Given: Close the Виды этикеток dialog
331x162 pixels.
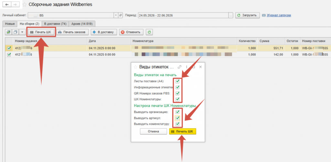Looking at the screenshot, I should [x=200, y=67].
